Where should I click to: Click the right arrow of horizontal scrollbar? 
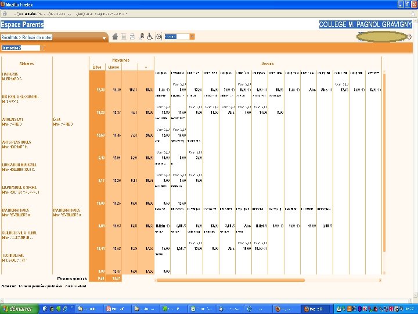380,280
